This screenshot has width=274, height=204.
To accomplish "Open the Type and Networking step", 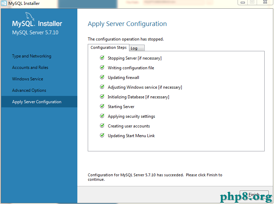I will click(x=32, y=56).
